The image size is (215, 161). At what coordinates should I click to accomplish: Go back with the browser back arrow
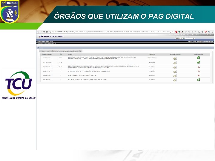[38, 32]
